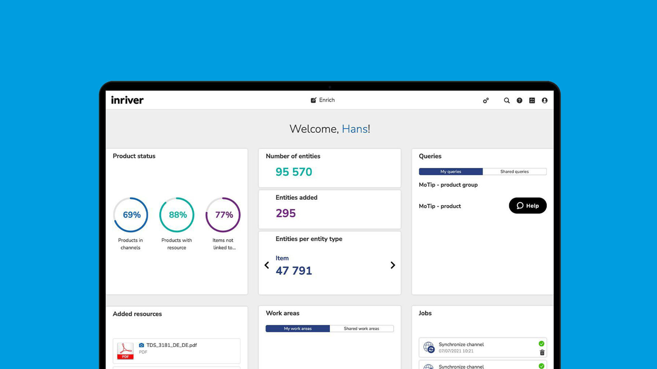
Task: Open the MoTip - product group query
Action: click(x=448, y=185)
